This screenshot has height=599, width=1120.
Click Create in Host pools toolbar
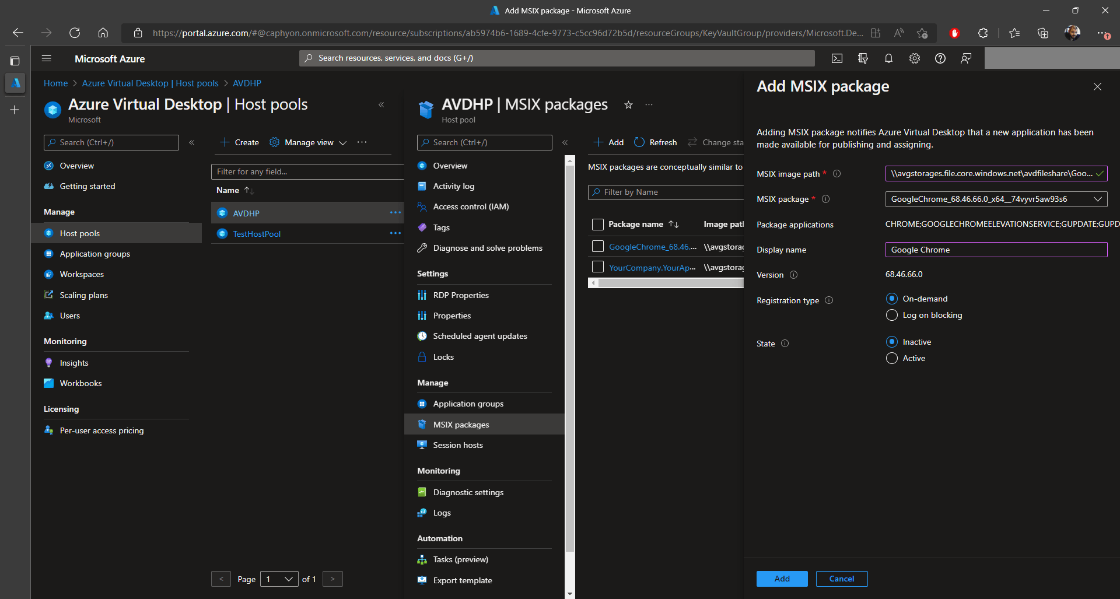point(240,142)
